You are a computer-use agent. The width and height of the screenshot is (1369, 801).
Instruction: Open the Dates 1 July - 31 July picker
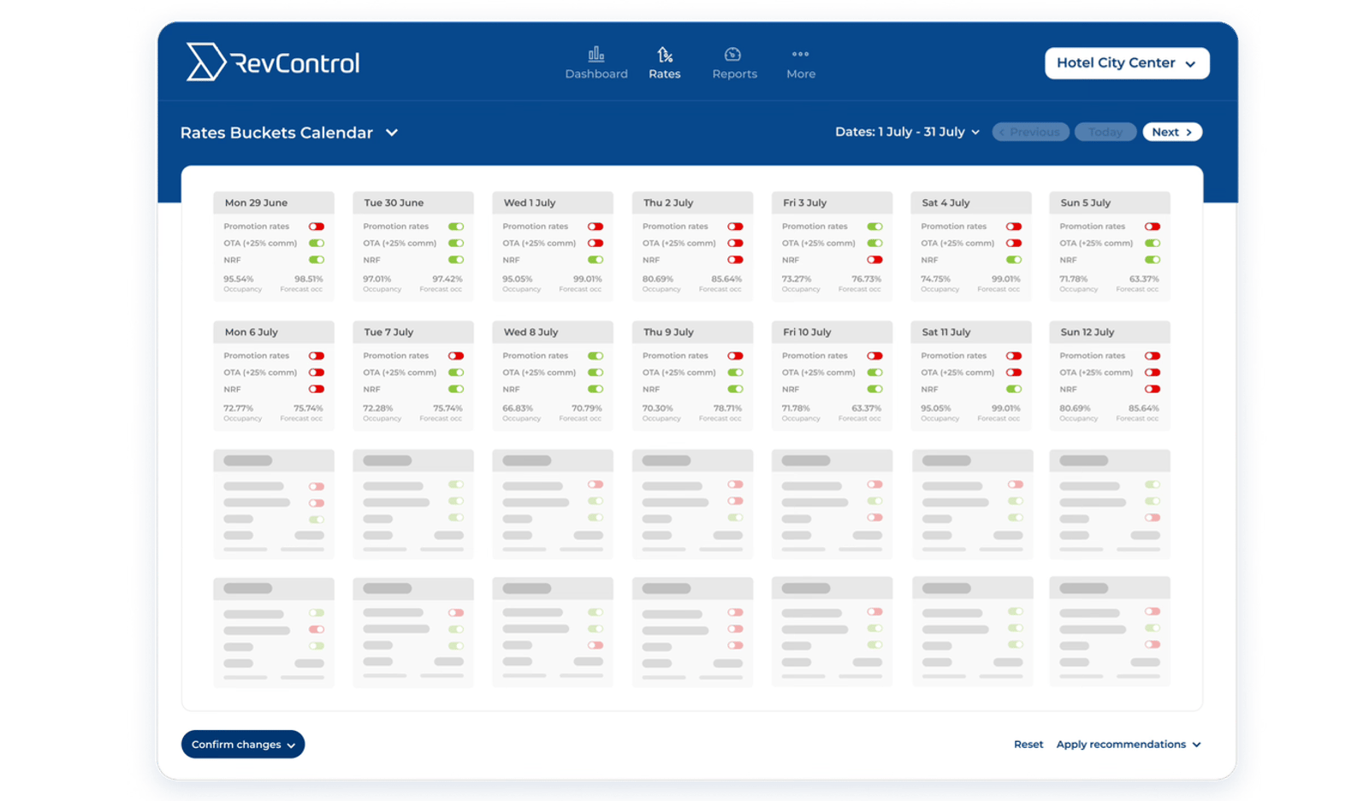pos(907,132)
